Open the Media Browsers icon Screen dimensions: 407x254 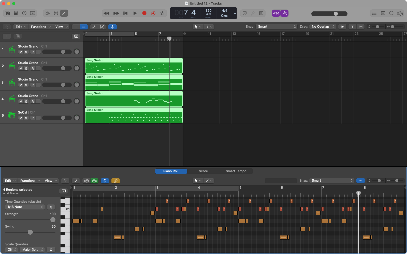point(400,13)
